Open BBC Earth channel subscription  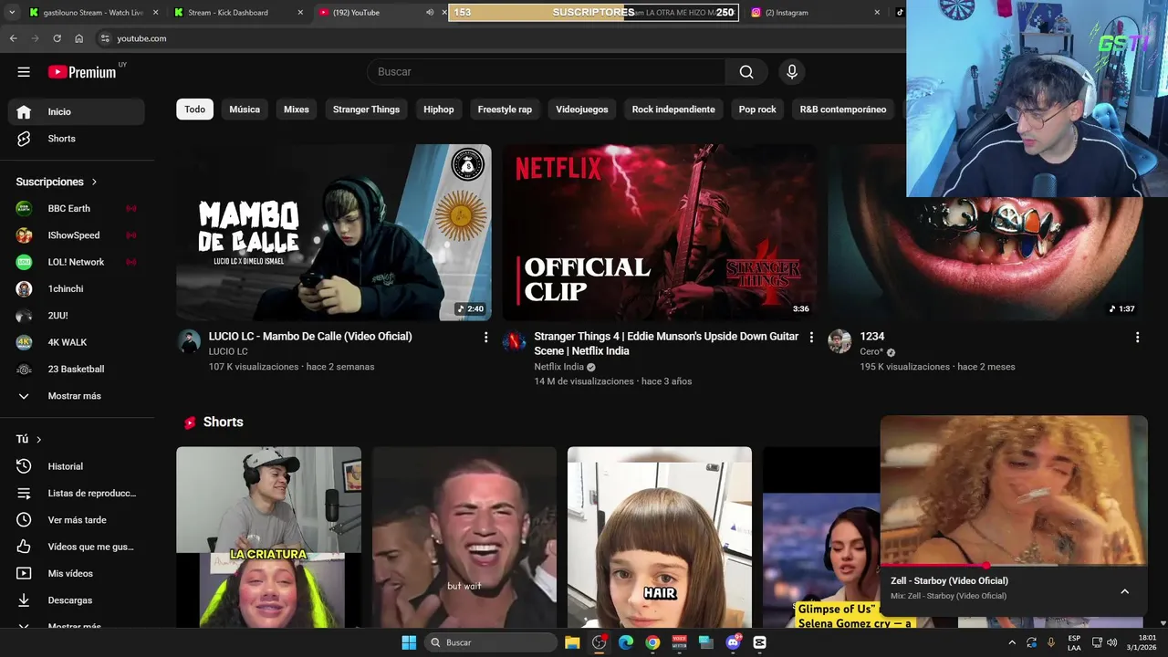tap(77, 208)
